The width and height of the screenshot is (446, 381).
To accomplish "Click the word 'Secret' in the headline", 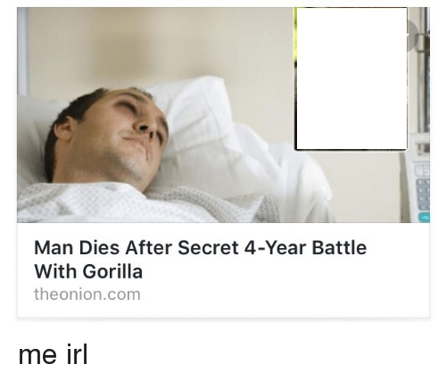I will coord(208,247).
